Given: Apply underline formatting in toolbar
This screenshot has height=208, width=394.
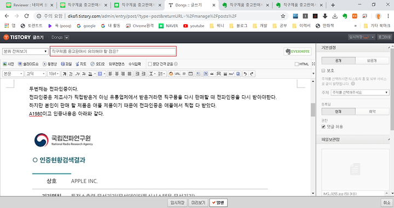Looking at the screenshot, I should pyautogui.click(x=71, y=74).
